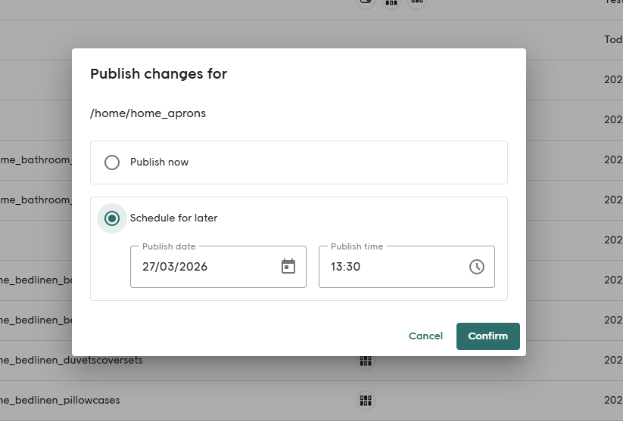Select the upper truncated ne_bedlinen_b row

(36, 280)
